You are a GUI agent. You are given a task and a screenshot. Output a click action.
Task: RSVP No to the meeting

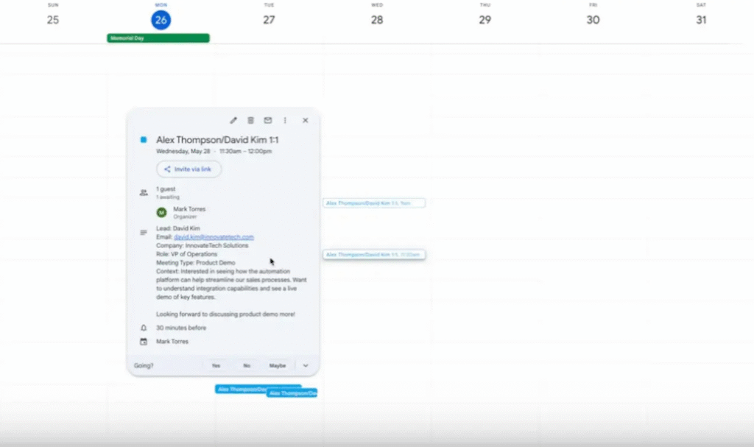coord(247,365)
